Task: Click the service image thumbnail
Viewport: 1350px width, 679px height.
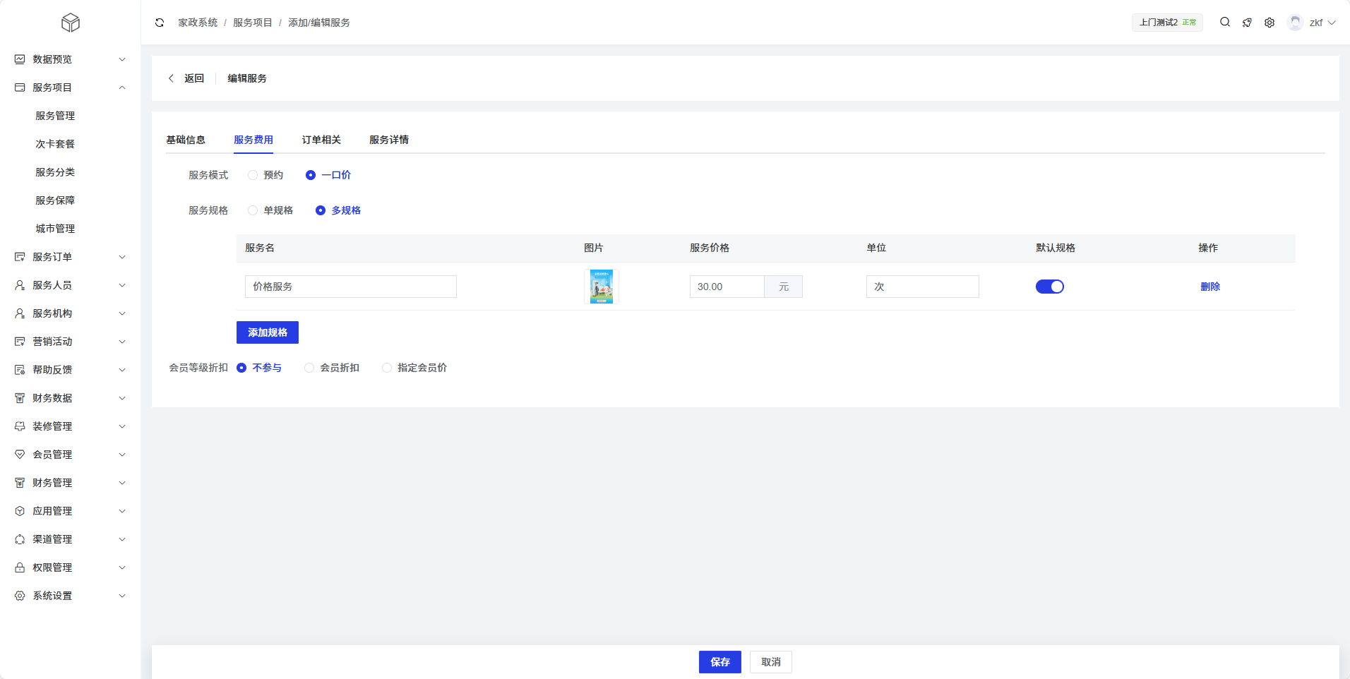Action: coord(602,287)
